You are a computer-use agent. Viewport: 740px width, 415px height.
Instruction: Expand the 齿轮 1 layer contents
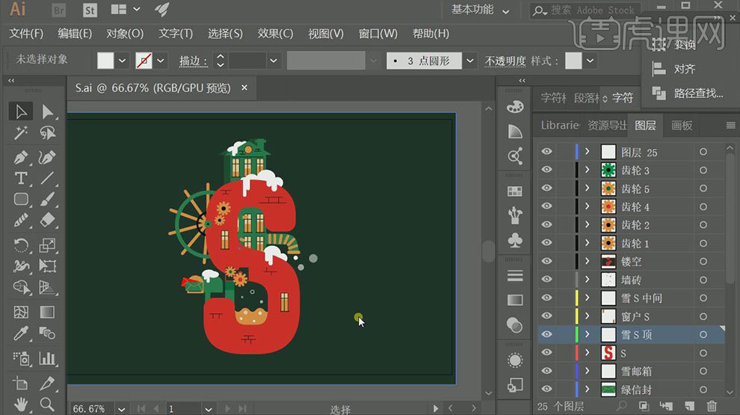[587, 243]
